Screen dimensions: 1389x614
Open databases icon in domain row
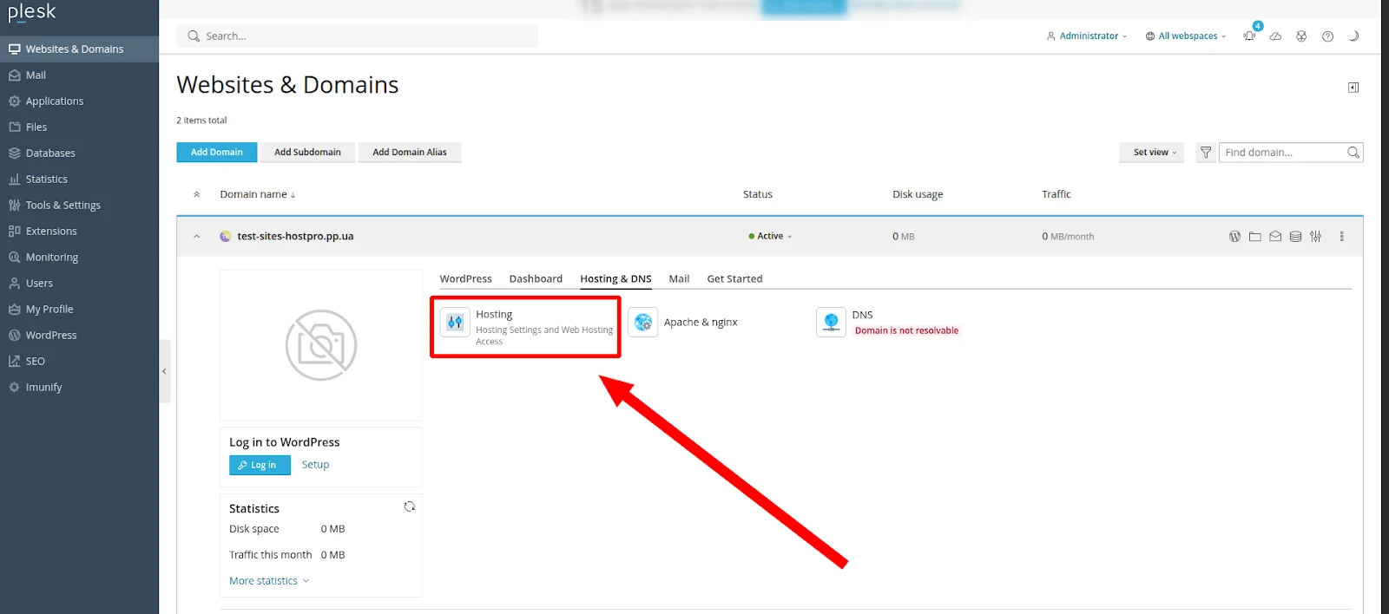tap(1295, 237)
